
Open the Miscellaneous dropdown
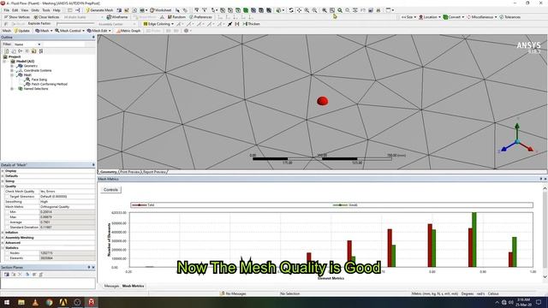[481, 17]
